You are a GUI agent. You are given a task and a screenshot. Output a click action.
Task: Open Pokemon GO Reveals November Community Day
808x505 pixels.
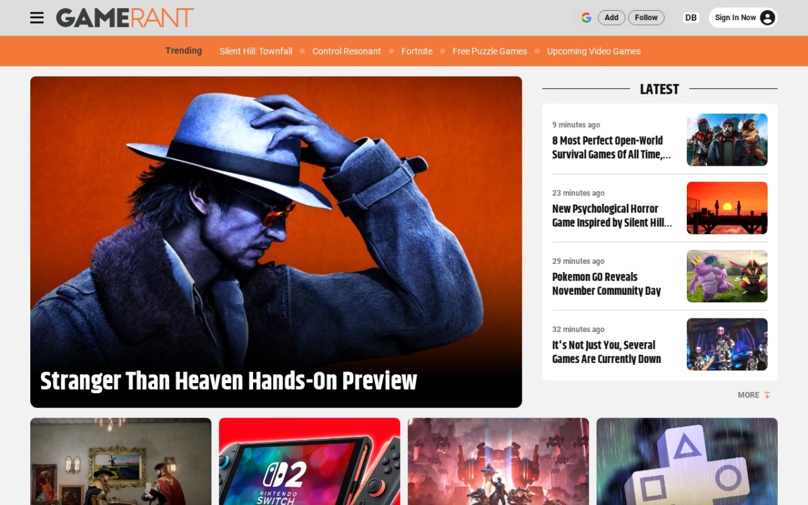click(x=607, y=283)
